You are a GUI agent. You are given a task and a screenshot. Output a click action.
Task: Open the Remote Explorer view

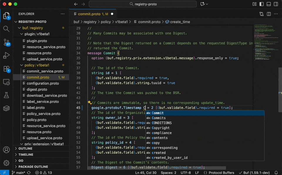6,82
